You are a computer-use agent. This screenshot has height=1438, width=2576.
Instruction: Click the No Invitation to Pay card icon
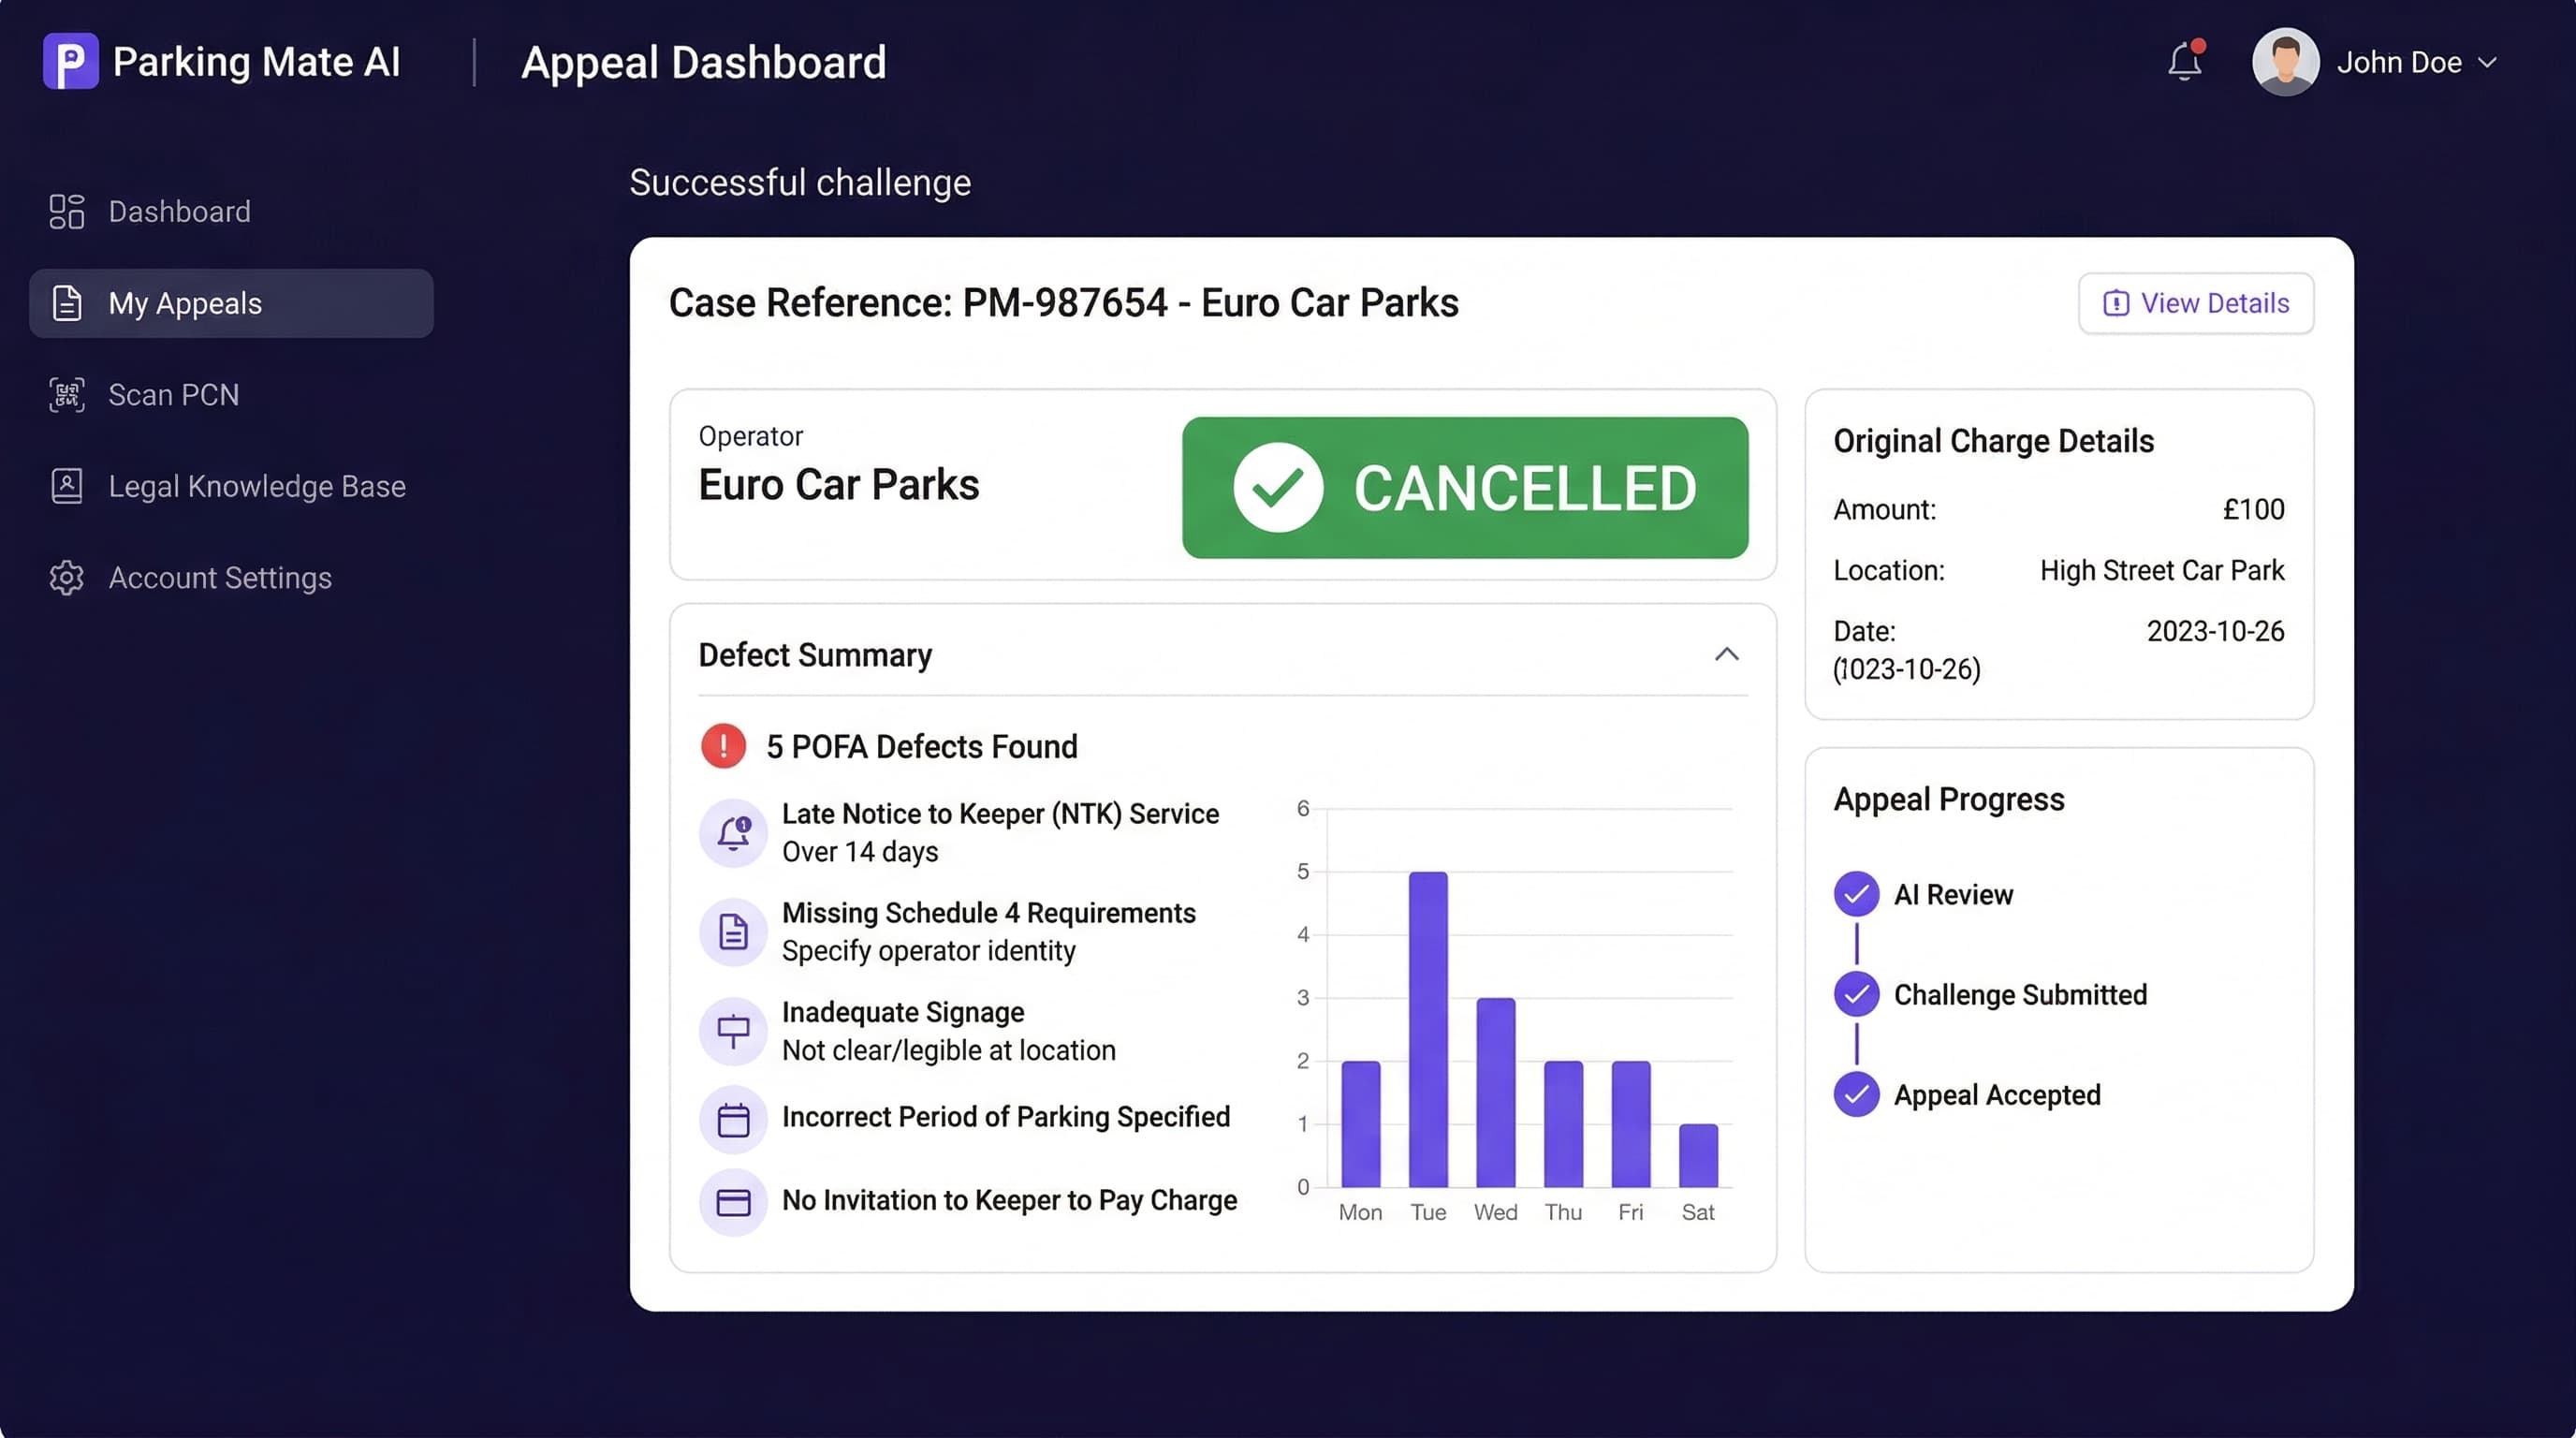point(733,1202)
